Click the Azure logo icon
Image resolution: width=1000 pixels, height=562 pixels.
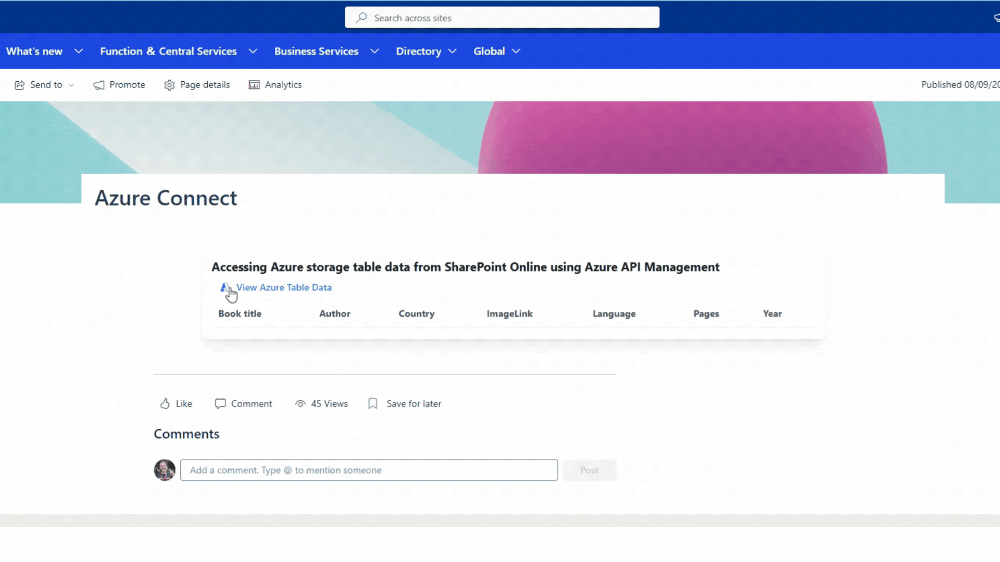coord(224,287)
